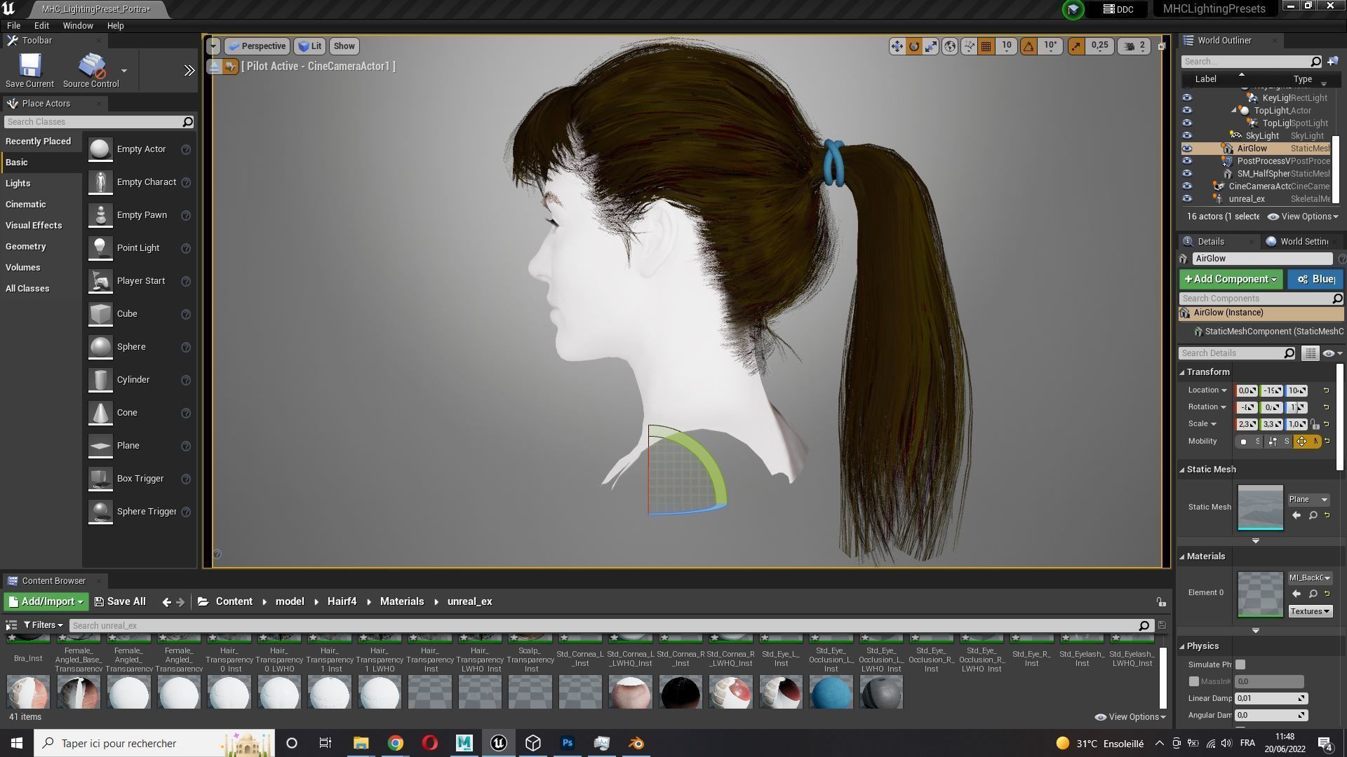Open the viewport Show menu
This screenshot has width=1347, height=757.
[344, 46]
